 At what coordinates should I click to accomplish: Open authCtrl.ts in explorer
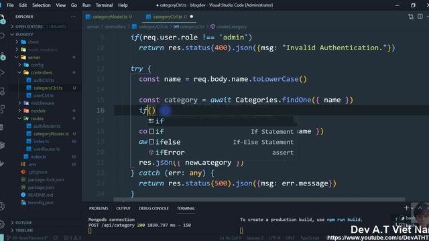[x=44, y=80]
